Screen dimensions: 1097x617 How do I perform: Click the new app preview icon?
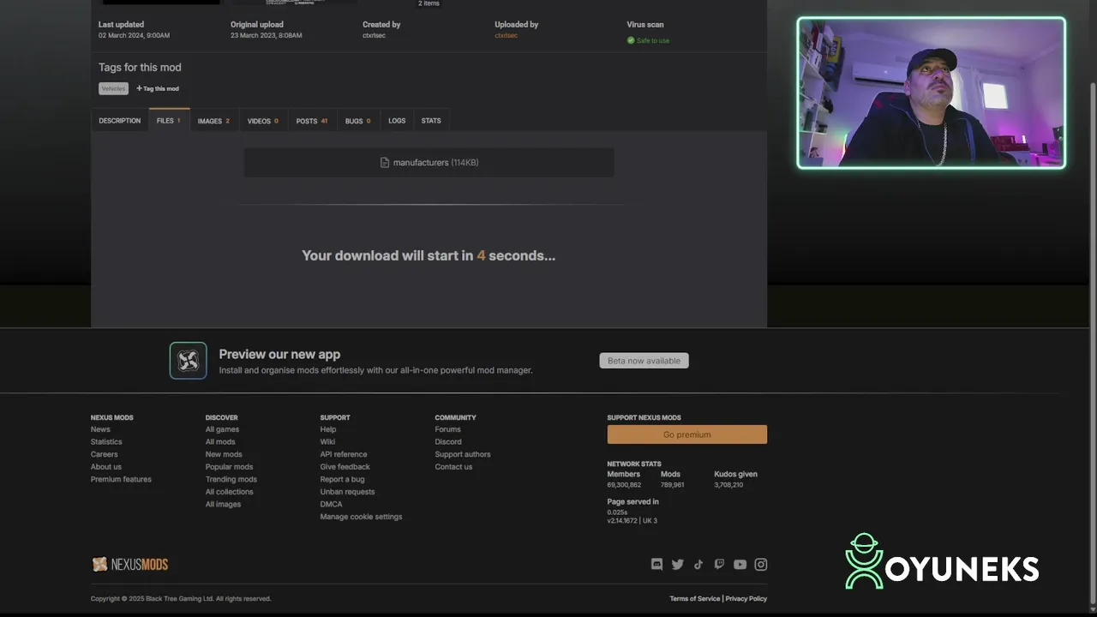[188, 361]
